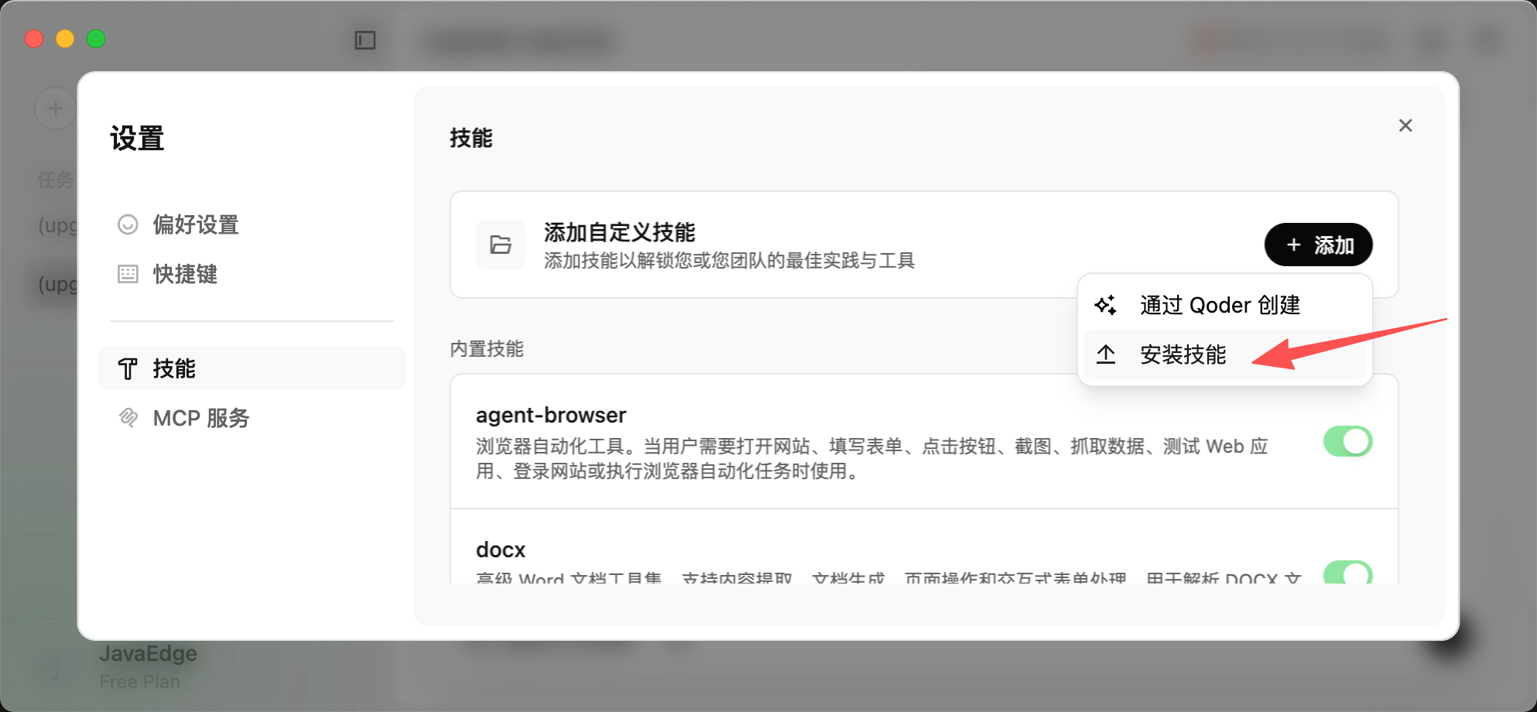Click the 技能 icon in settings sidebar
This screenshot has width=1537, height=712.
pyautogui.click(x=128, y=368)
